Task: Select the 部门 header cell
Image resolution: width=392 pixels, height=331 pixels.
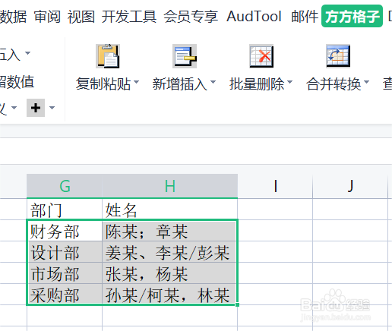Action: tap(65, 209)
